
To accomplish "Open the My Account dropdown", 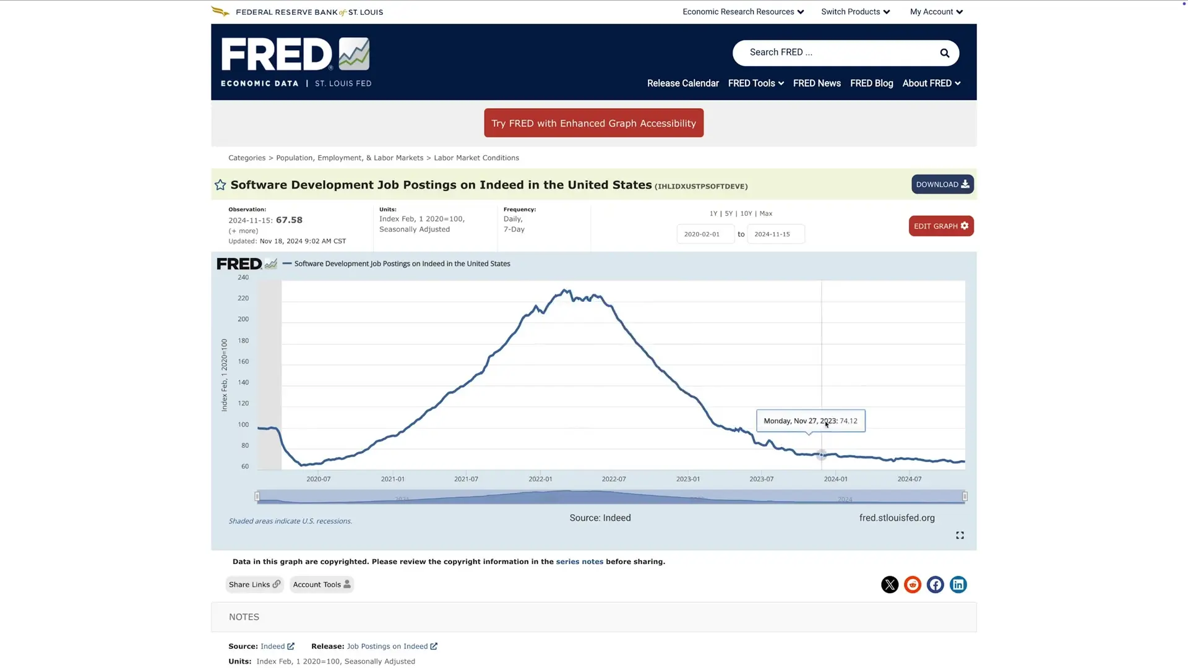I will click(936, 12).
